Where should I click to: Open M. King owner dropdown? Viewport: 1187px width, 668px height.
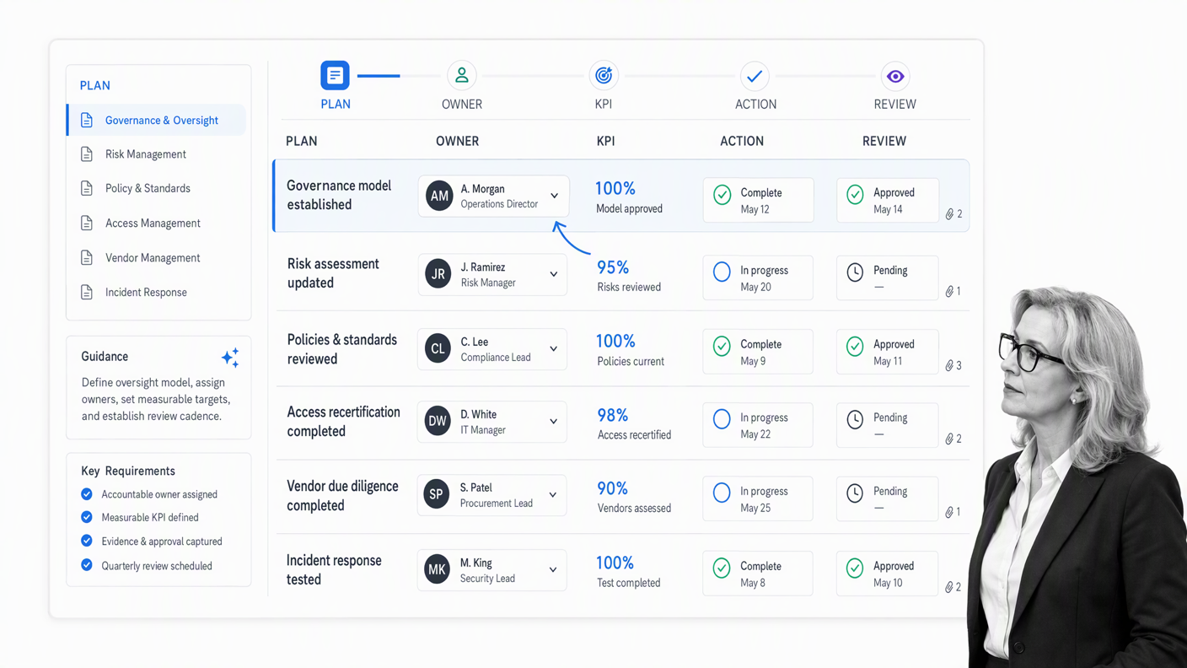point(553,569)
